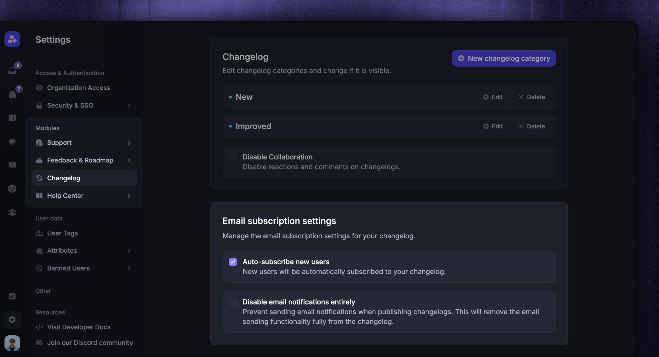Edit the Improved changelog category
Image resolution: width=659 pixels, height=357 pixels.
coord(492,126)
